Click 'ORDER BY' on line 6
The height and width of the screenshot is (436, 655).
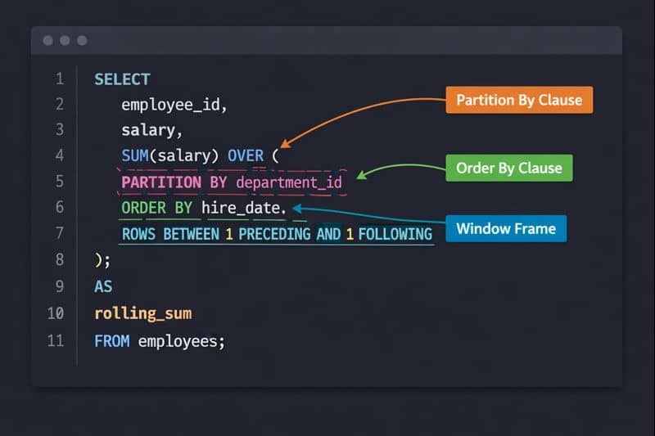156,208
